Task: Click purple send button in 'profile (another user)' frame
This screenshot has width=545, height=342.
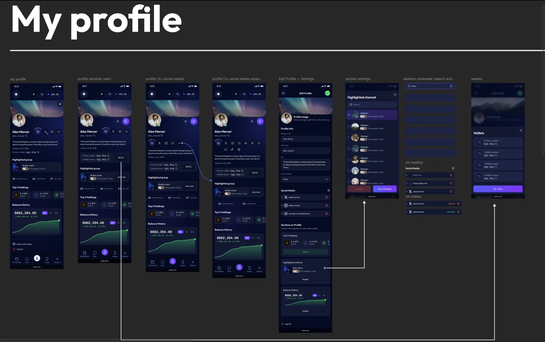Action: [126, 121]
